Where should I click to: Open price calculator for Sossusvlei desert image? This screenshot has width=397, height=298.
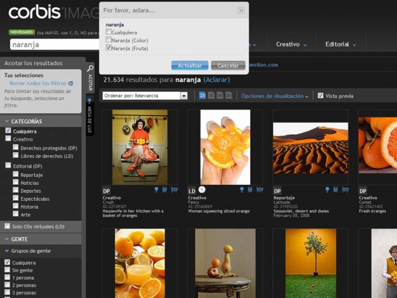pyautogui.click(x=336, y=190)
